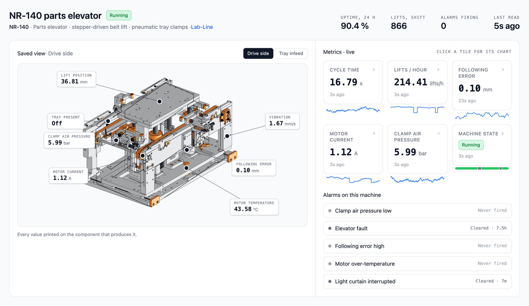The height and width of the screenshot is (306, 529).
Task: Select the Clamp Air Pressure model callout
Action: [69, 140]
